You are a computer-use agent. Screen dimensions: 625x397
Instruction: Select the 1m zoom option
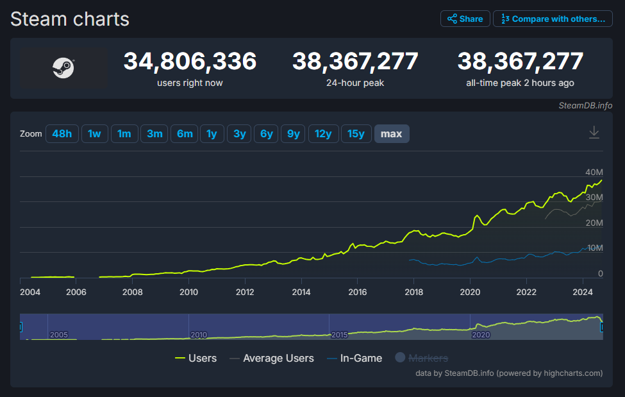124,133
